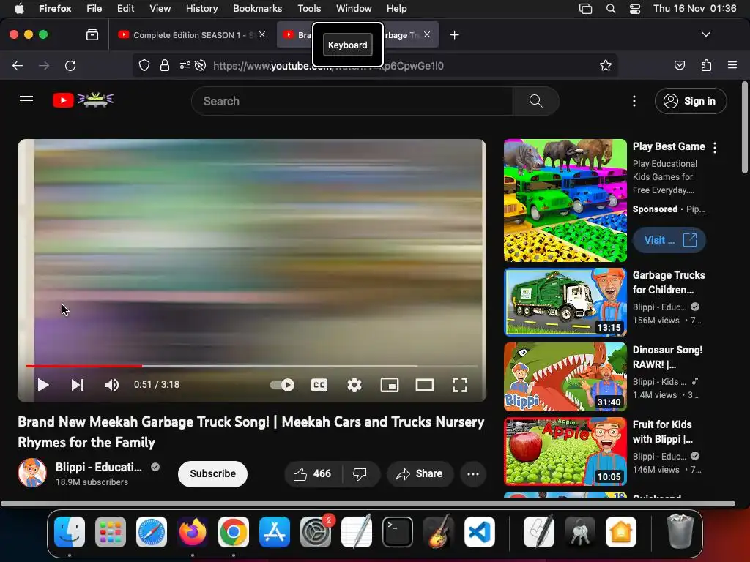The image size is (750, 562).
Task: Open site permissions icon in address bar
Action: pos(185,65)
